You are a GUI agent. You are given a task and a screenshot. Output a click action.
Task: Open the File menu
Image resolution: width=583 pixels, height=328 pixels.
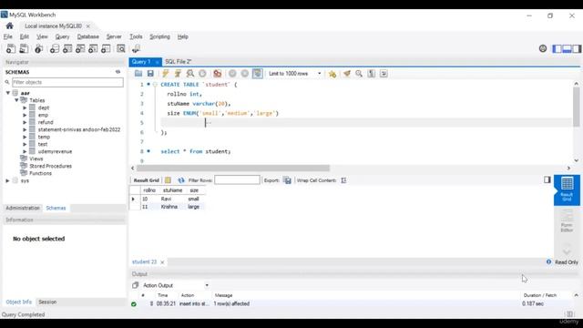[x=8, y=36]
